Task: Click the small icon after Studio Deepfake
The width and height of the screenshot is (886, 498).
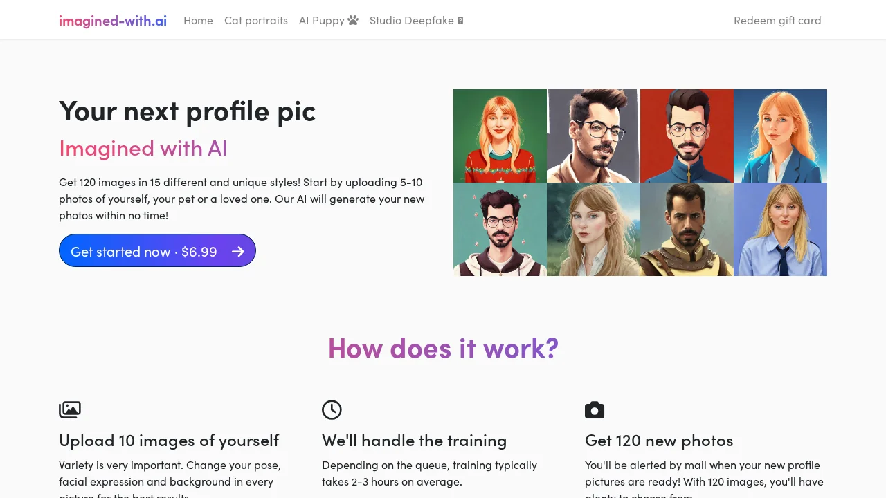Action: (x=460, y=21)
